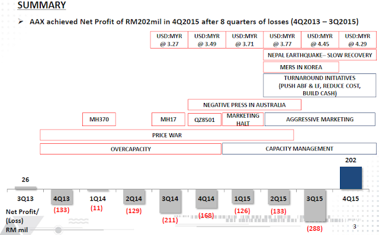379x235 pixels.
Task: Pick the USD:MYR @ 4.29 box
Action: pyautogui.click(x=358, y=40)
